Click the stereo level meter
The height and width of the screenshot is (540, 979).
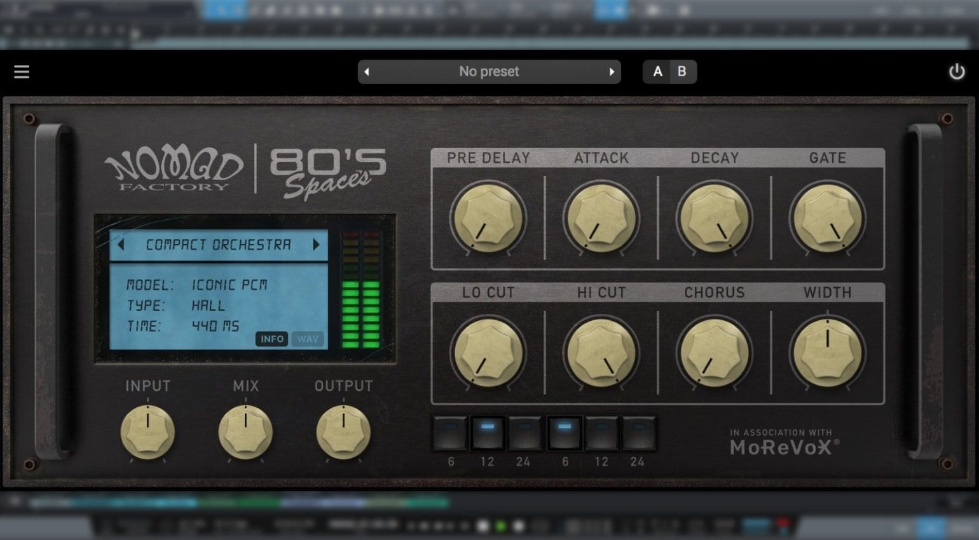(360, 289)
